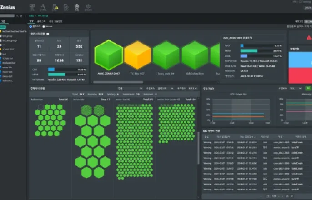The image size is (312, 200).
Task: Open the rightmost dropdown in pod panel header
Action: pos(193,88)
